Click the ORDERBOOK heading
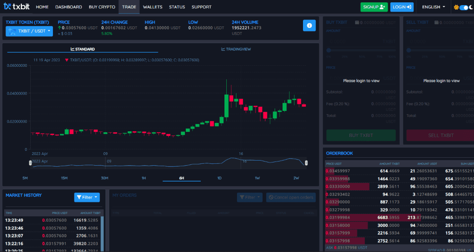Screen dimensions: 474x252 (339, 153)
